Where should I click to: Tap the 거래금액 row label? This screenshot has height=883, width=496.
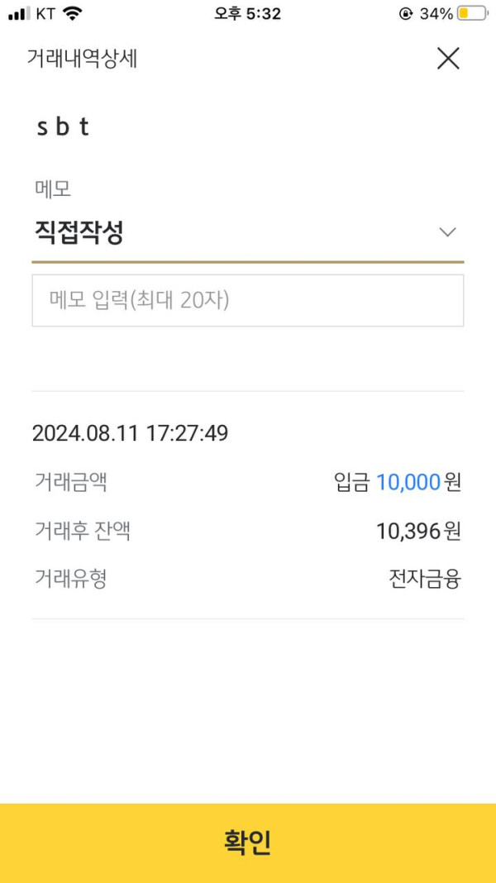71,482
